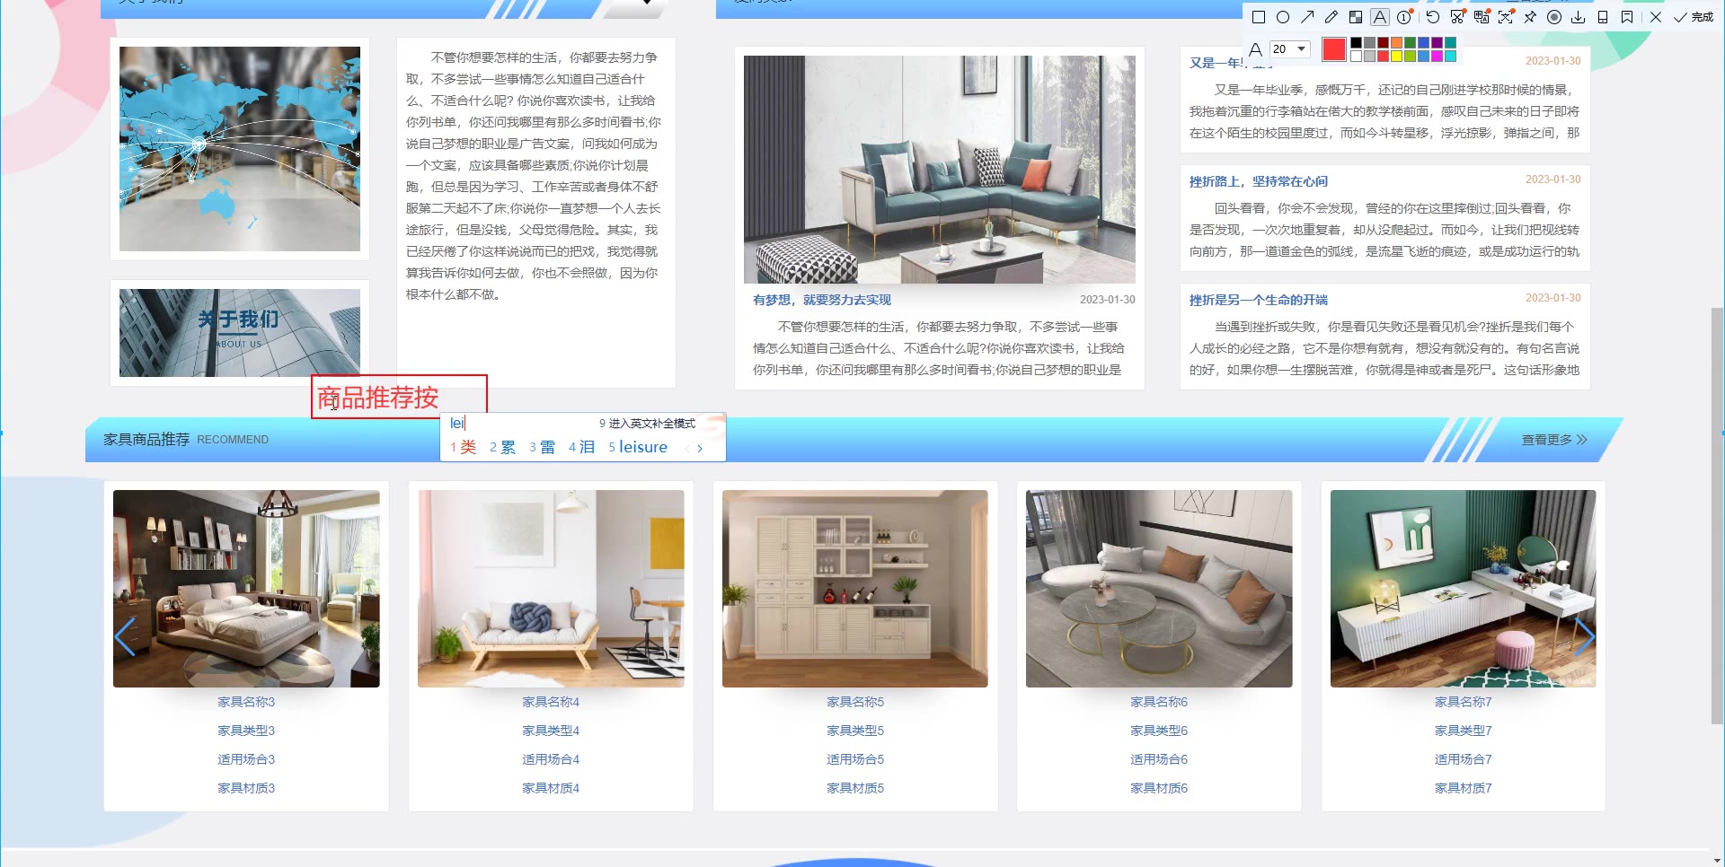Pick the magenta color swatch
The width and height of the screenshot is (1725, 867).
coord(1437,56)
